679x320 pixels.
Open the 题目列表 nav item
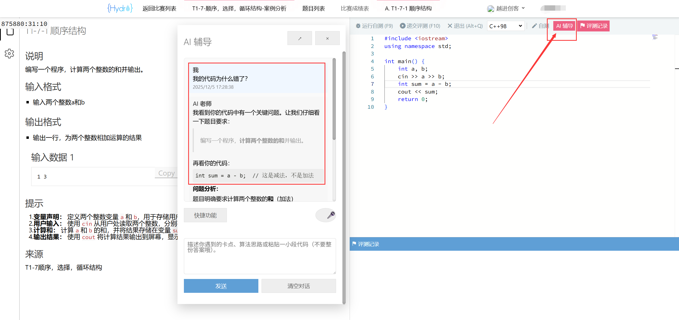313,9
